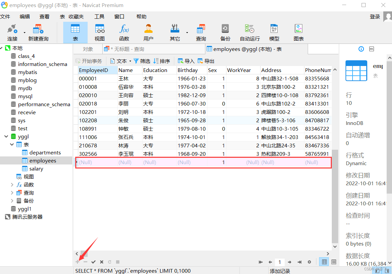Switch to form view mode

333,262
